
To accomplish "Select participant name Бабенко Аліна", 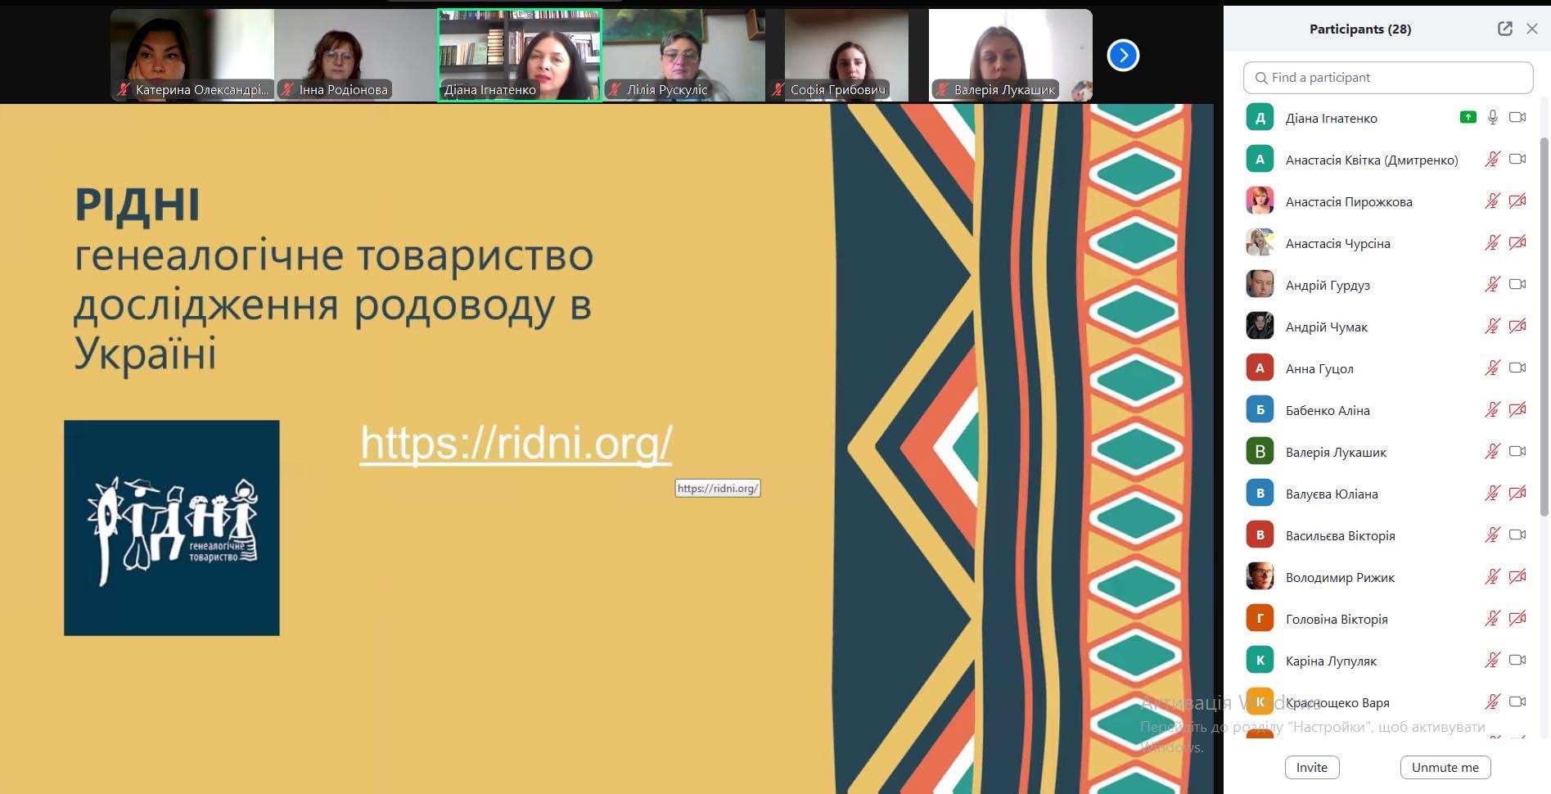I will pyautogui.click(x=1328, y=410).
